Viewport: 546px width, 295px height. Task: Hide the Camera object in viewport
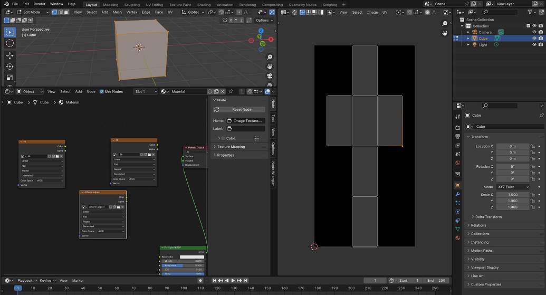pyautogui.click(x=534, y=32)
